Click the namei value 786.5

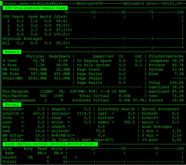click(129, 122)
